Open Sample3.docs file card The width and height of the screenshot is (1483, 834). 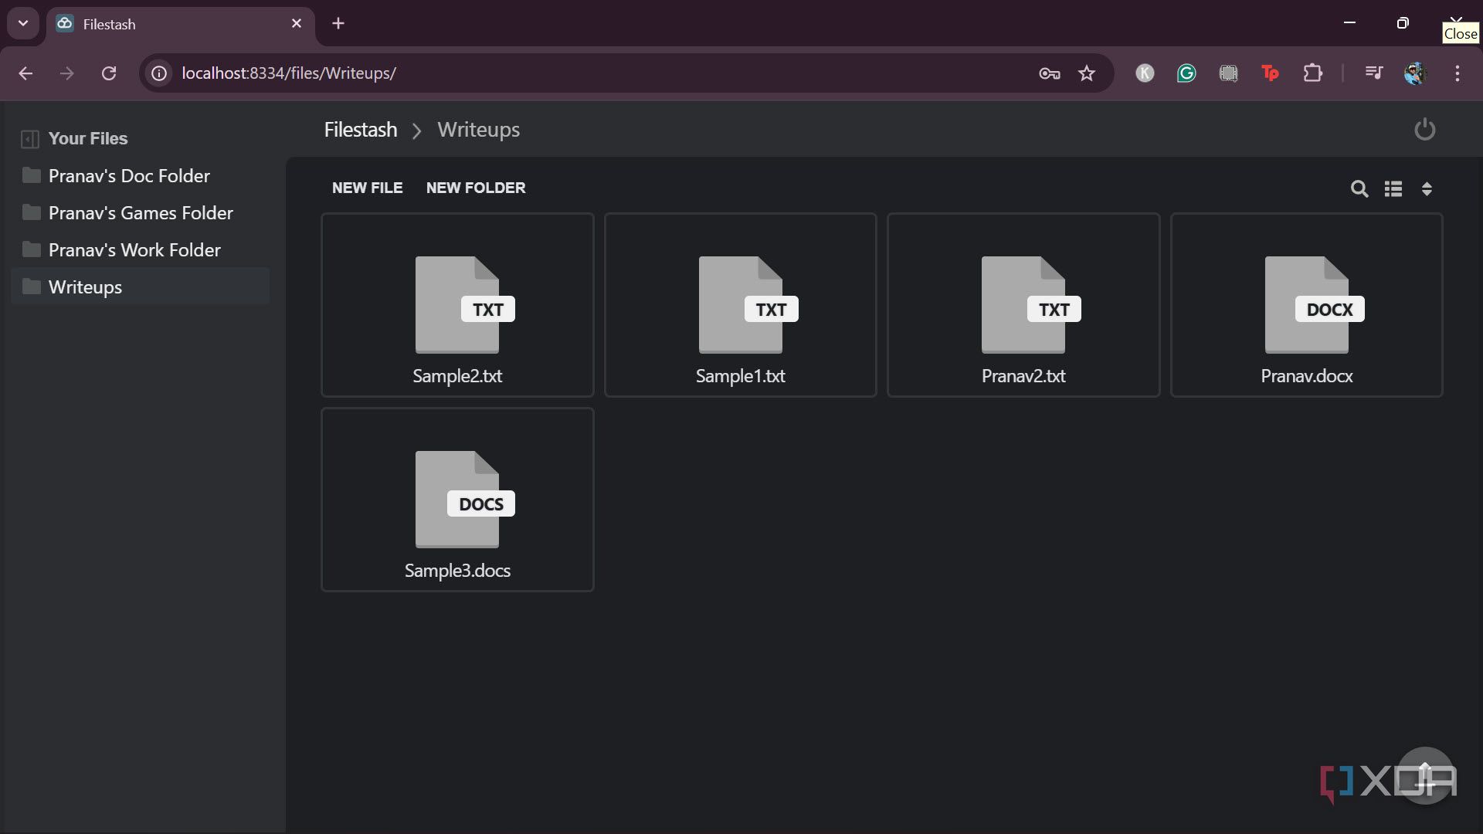click(x=457, y=500)
